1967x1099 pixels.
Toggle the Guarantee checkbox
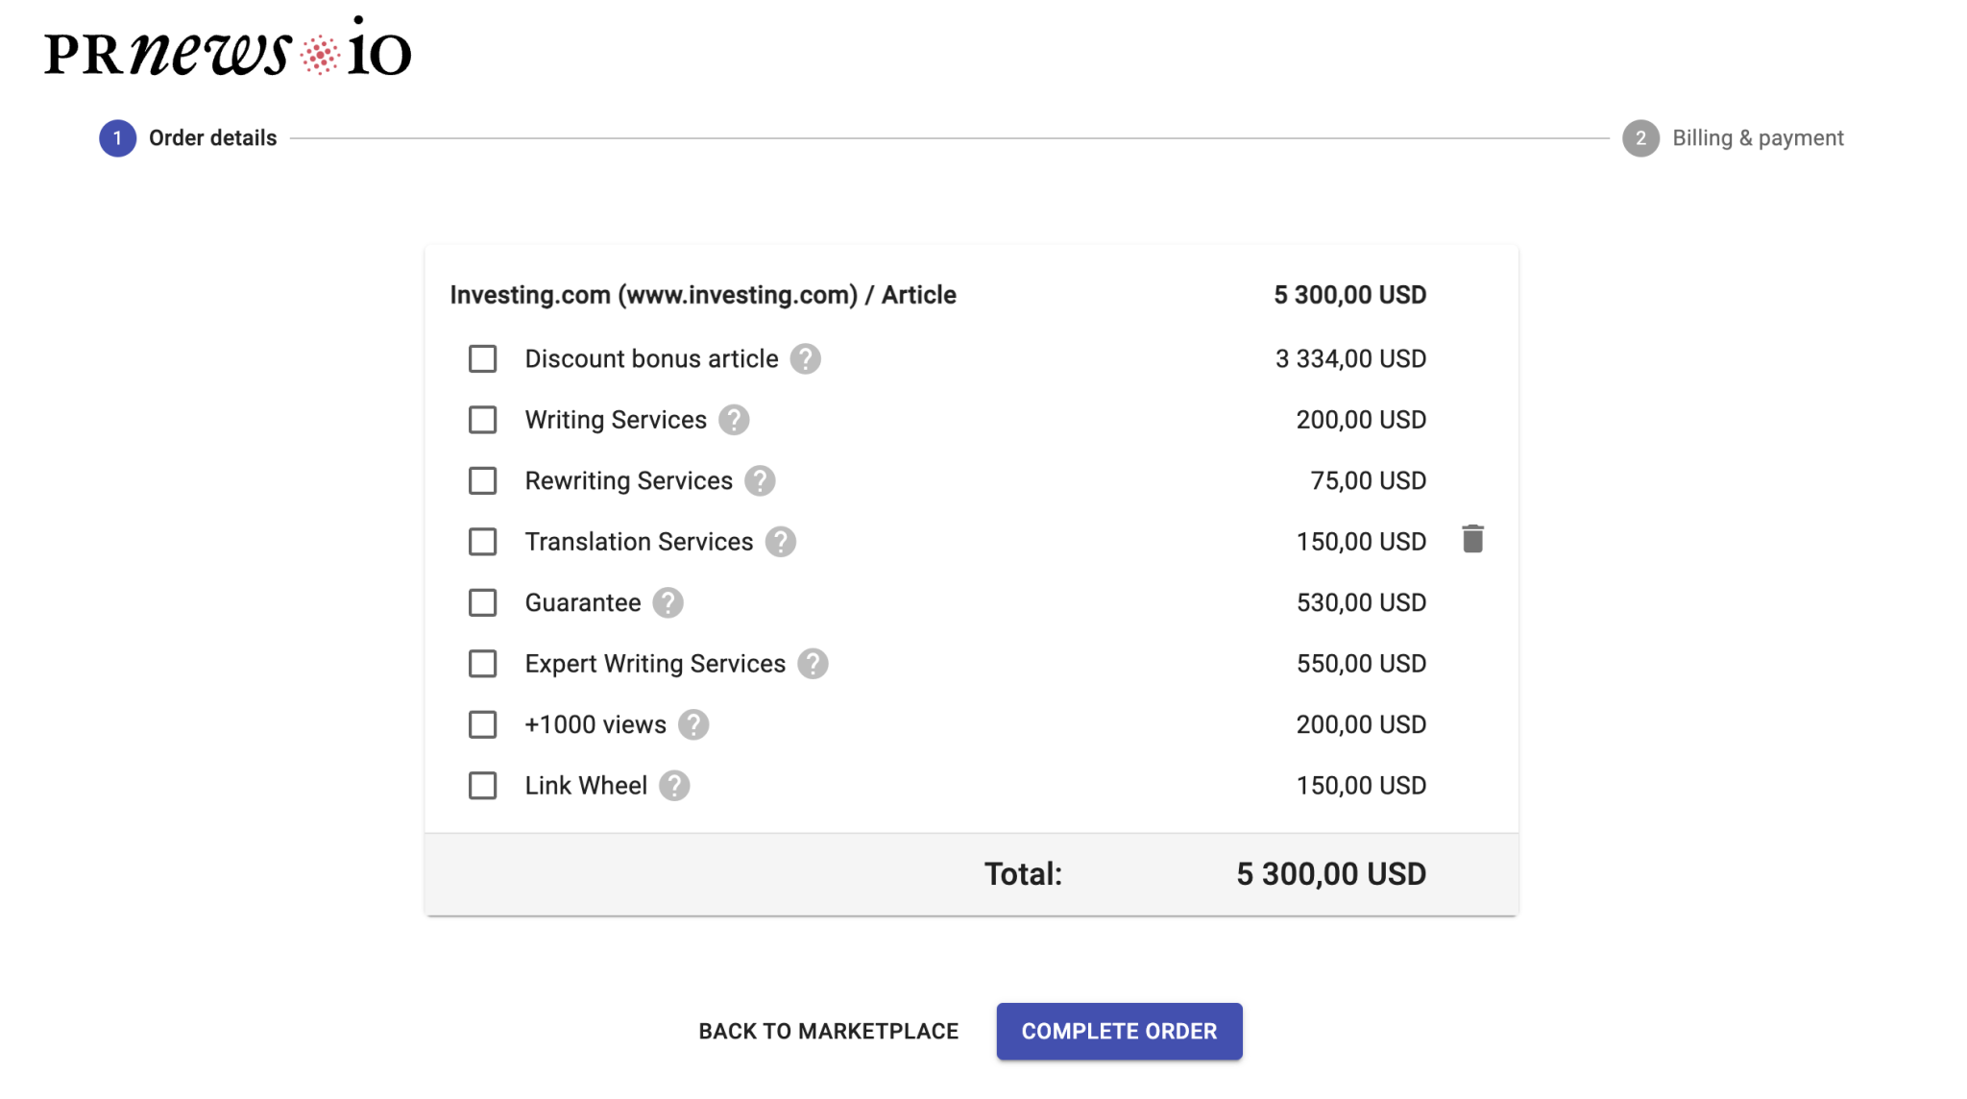(x=482, y=602)
